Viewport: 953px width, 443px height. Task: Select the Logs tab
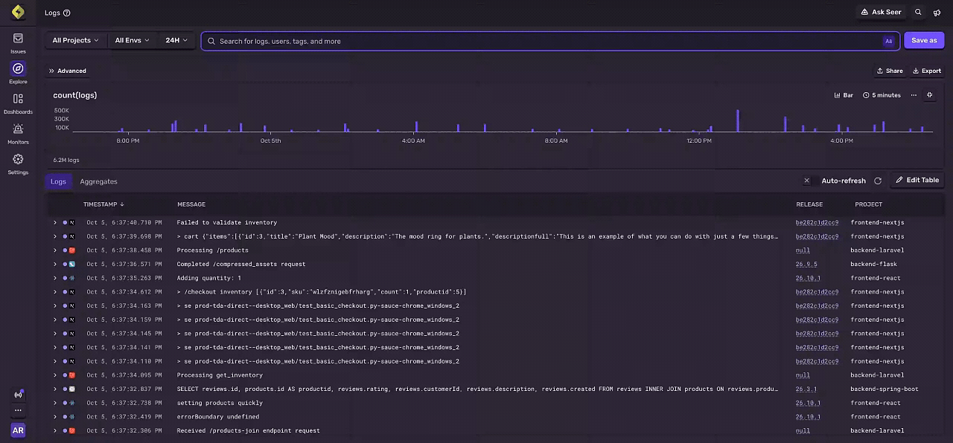pos(59,181)
